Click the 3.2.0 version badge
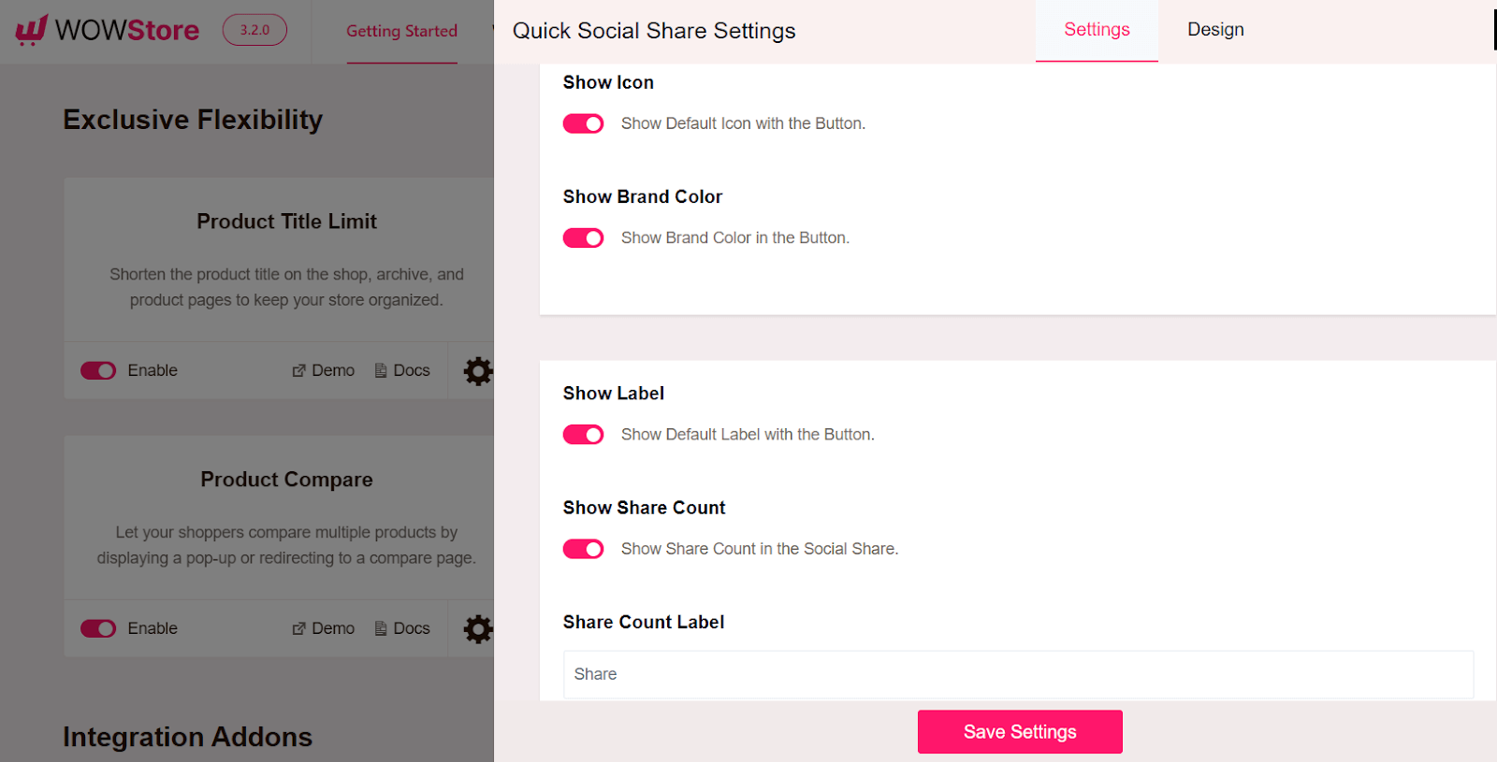 point(254,31)
